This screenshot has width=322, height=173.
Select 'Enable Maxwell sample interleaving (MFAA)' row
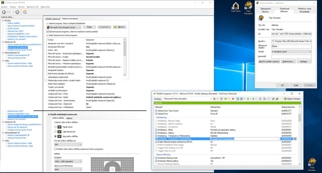tap(226, 142)
